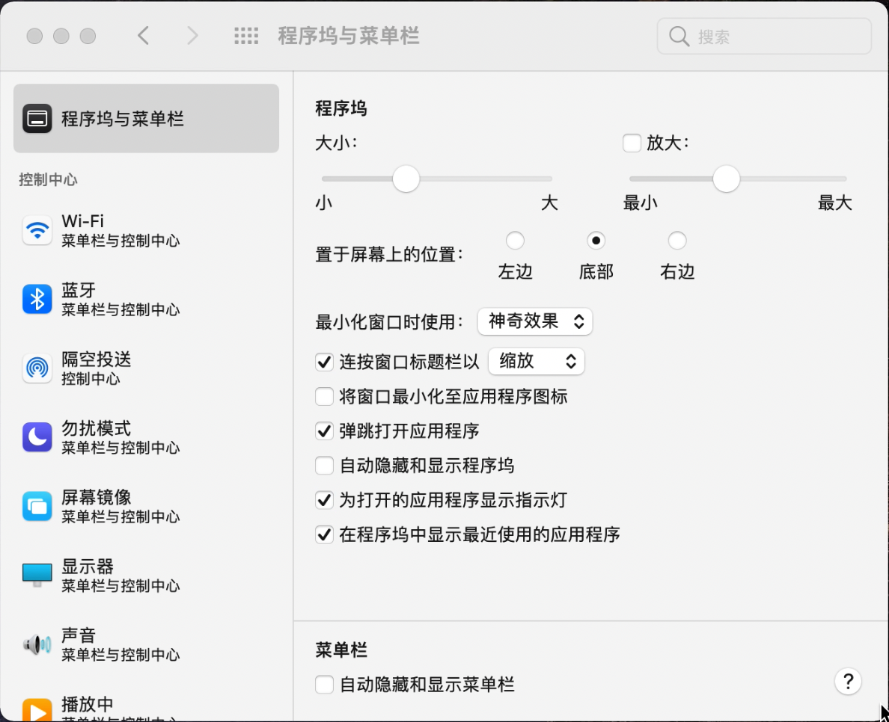889x722 pixels.
Task: Click the 屏幕镜像 sidebar icon
Action: click(37, 506)
